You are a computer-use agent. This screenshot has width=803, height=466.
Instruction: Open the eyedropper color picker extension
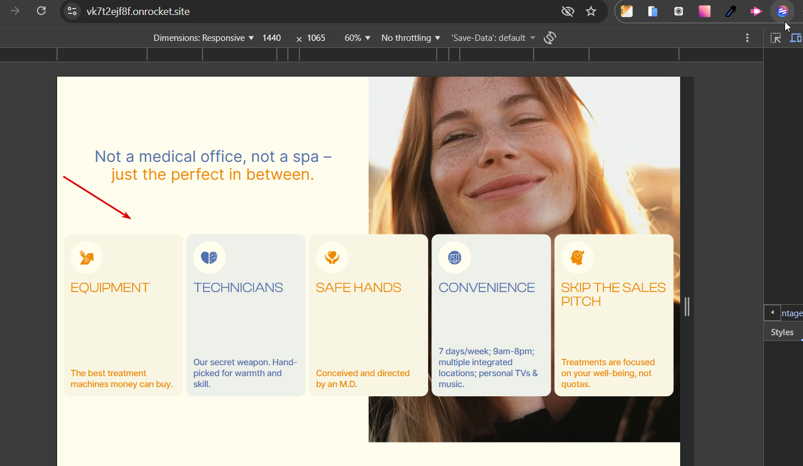point(730,11)
